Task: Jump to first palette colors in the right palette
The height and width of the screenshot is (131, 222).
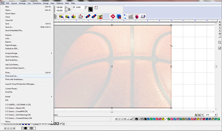Action: click(x=116, y=119)
